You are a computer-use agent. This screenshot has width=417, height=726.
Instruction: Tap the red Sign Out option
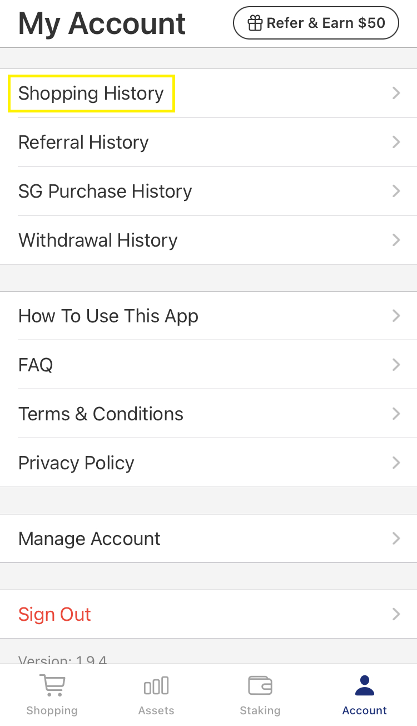tap(54, 614)
